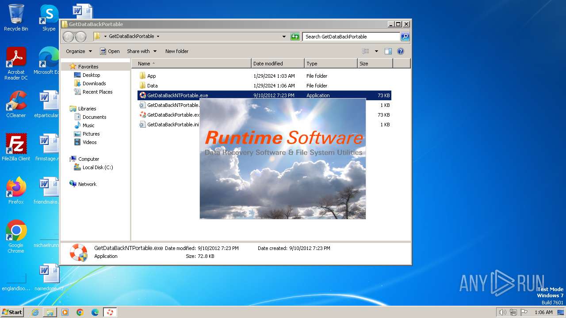Click New folder button
This screenshot has width=566, height=318.
pyautogui.click(x=177, y=51)
